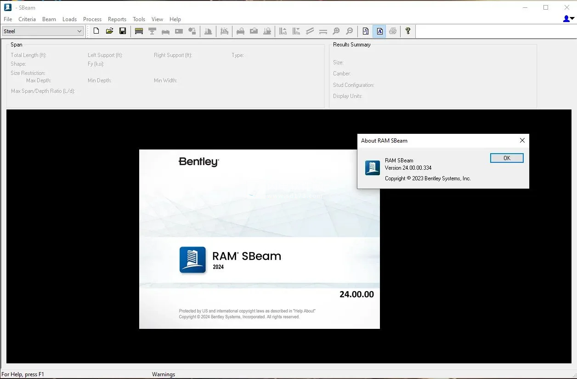Click the ascending AB sort toolbar icon
Image resolution: width=577 pixels, height=379 pixels.
pyautogui.click(x=283, y=31)
